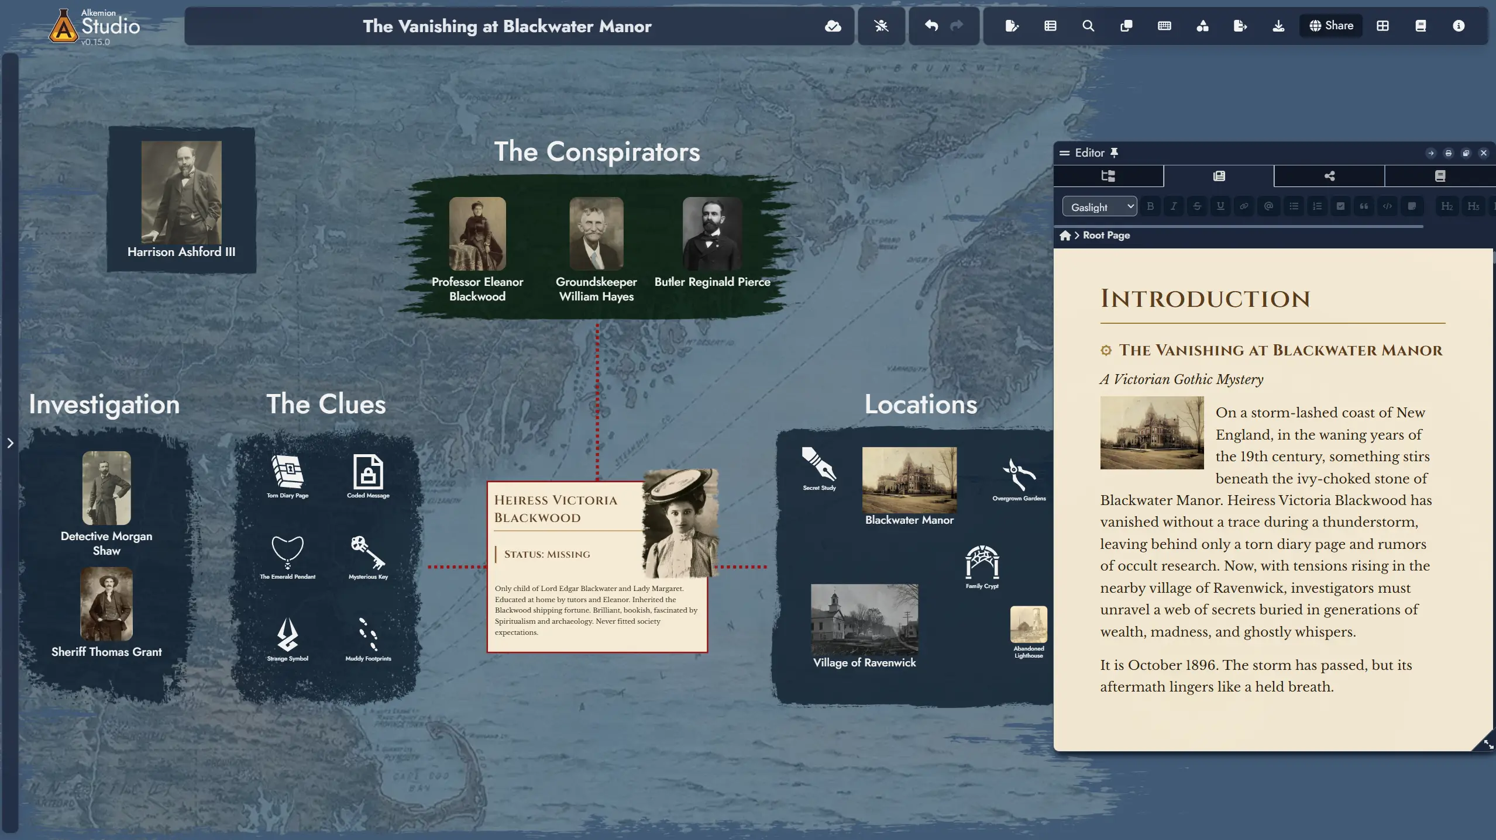Viewport: 1496px width, 840px height.
Task: Open the Gaslight theme dropdown
Action: pyautogui.click(x=1099, y=206)
